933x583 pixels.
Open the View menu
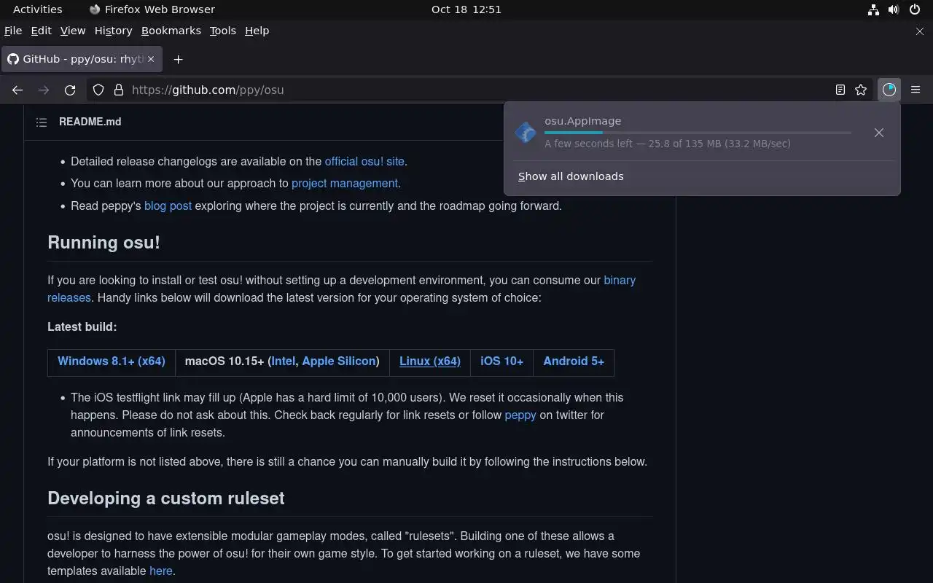point(73,31)
